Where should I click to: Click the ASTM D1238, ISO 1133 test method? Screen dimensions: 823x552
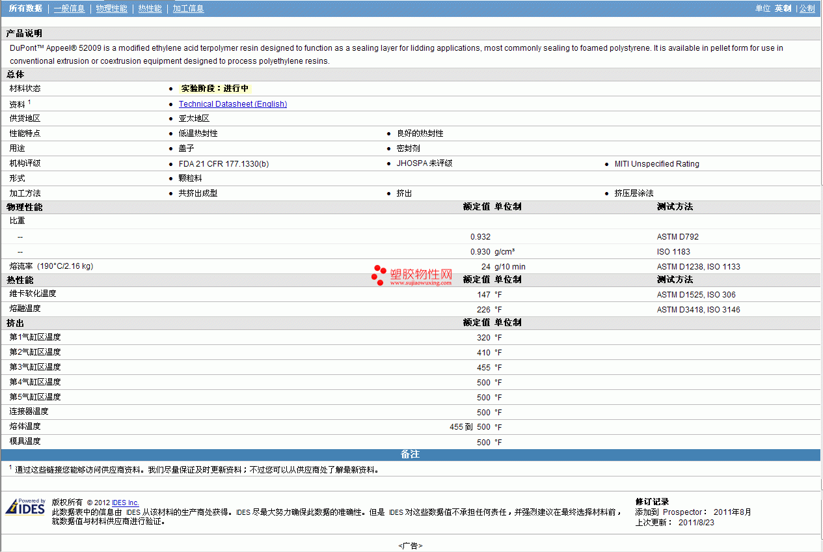[699, 267]
